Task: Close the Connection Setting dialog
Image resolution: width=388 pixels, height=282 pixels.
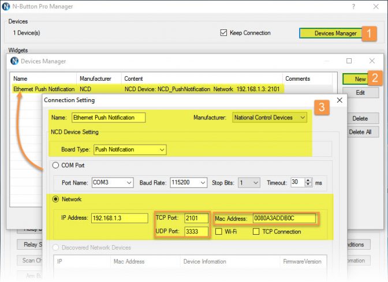Action: [x=339, y=100]
